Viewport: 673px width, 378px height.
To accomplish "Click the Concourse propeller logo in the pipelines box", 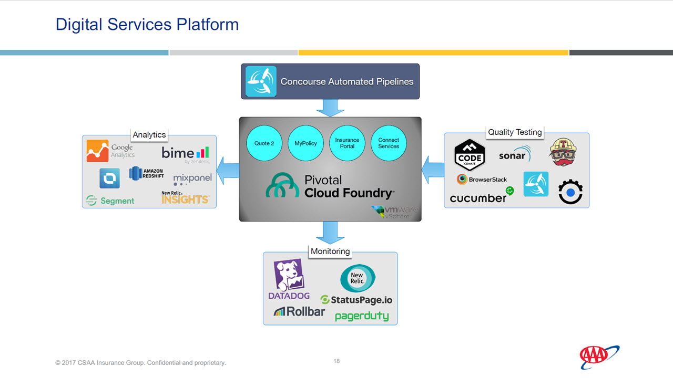I will (261, 81).
